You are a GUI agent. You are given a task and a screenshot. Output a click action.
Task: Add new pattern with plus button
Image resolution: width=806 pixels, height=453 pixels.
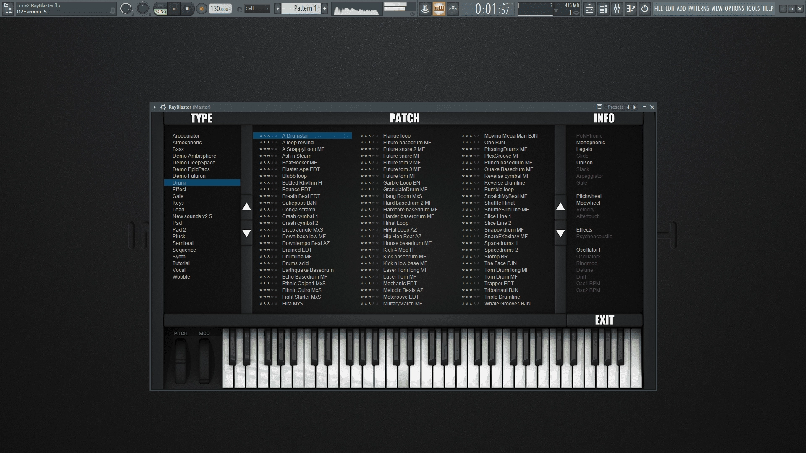pyautogui.click(x=324, y=8)
